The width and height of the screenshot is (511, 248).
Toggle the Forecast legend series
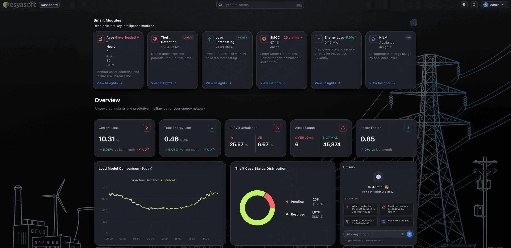[x=169, y=180]
